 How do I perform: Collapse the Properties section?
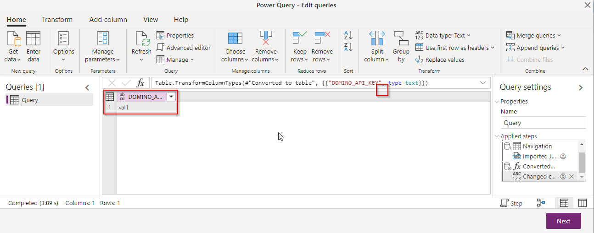[x=497, y=102]
